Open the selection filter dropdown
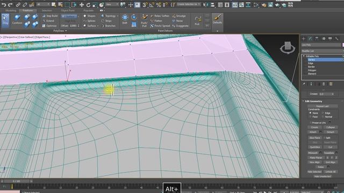This screenshot has height=193, width=344. 43,5
